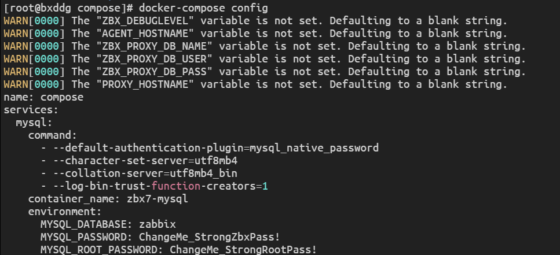Image resolution: width=560 pixels, height=255 pixels.
Task: Click the MYSQL_DATABASE value zabbix
Action: (158, 224)
